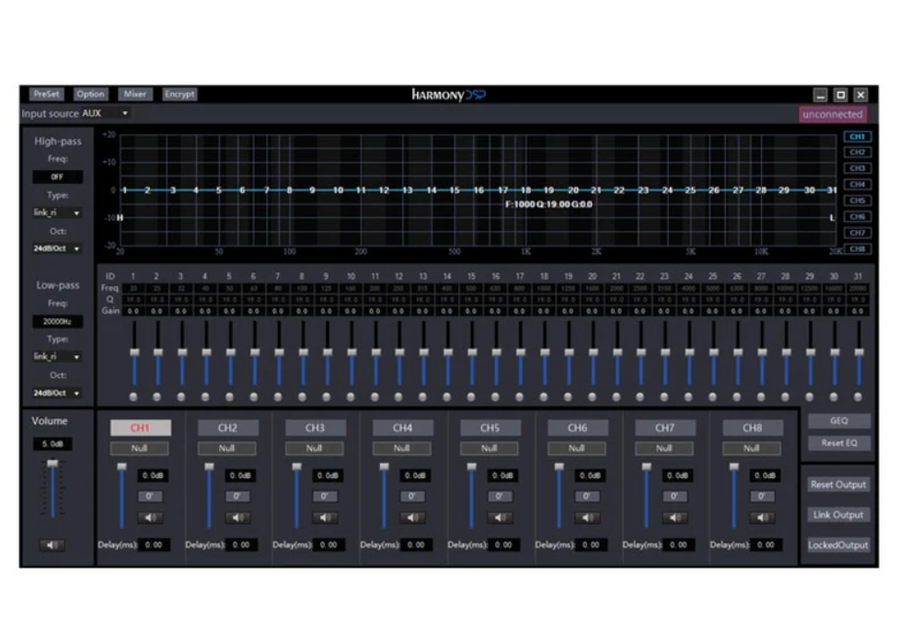
Task: Toggle CH5 phase 0° button
Action: tap(500, 497)
